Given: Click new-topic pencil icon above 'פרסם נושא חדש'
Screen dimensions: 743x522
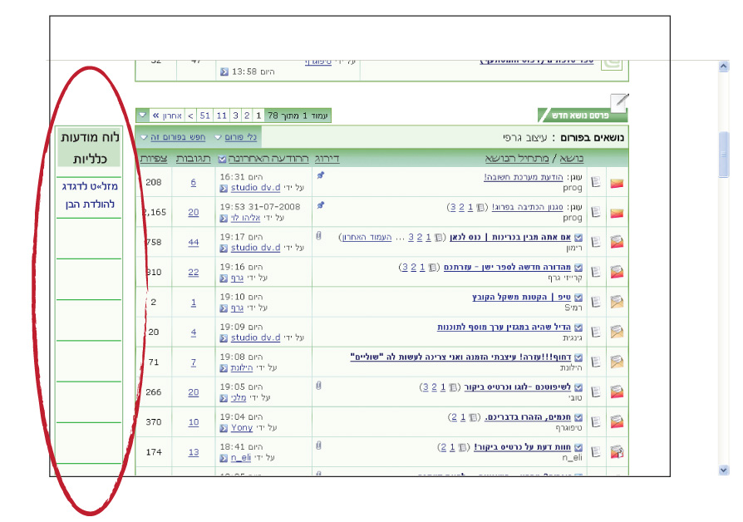Looking at the screenshot, I should click(619, 101).
